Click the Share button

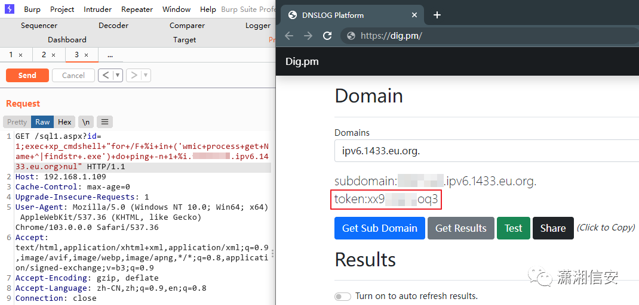(553, 228)
